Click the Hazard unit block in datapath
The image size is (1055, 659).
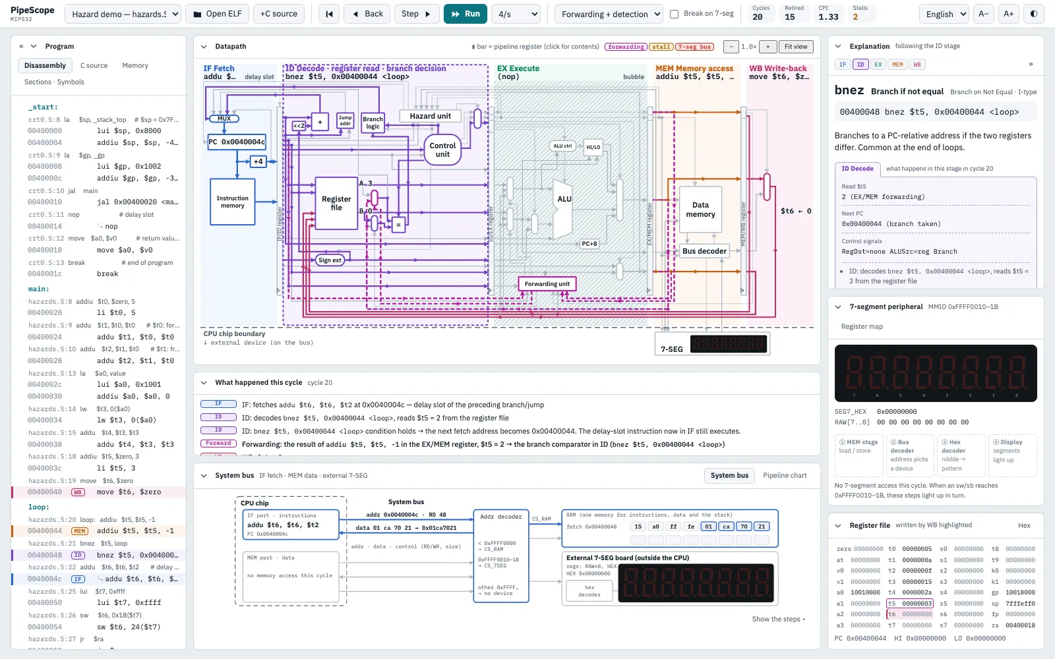coord(430,116)
